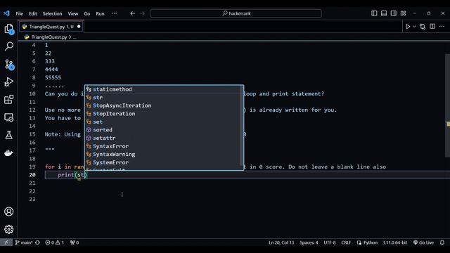Change indentation via Spaces: 4
Viewport: 450px width, 253px height.
(309, 242)
